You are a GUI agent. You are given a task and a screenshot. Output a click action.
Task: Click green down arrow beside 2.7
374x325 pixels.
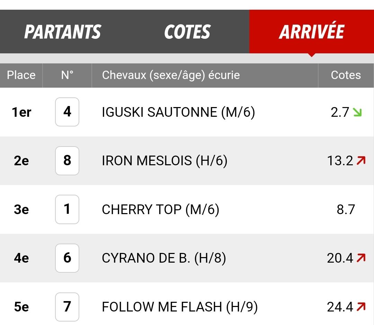pos(357,112)
